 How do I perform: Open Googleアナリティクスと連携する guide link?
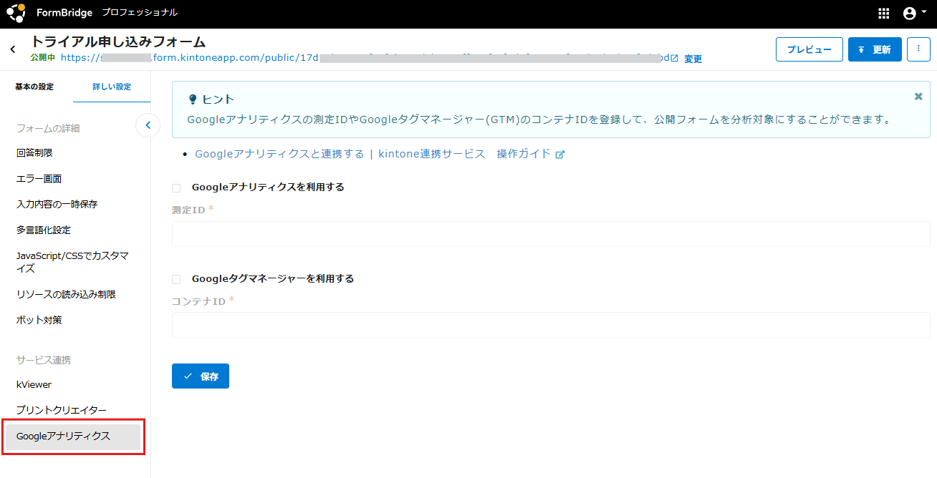click(x=380, y=154)
